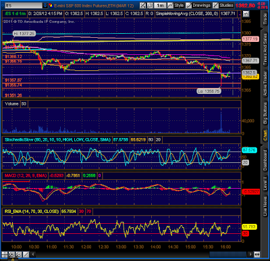Image resolution: width=270 pixels, height=261 pixels.
Task: Open the symbol dropdown arrow next to ES
Action: coord(45,5)
